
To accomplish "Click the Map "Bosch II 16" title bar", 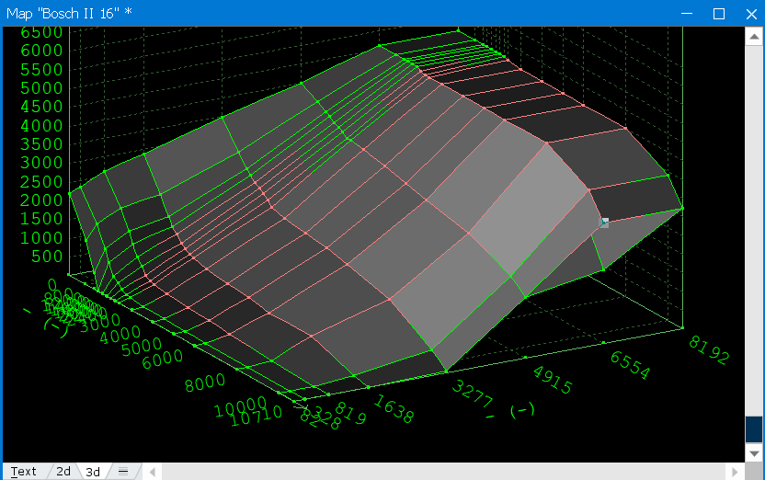I will 276,13.
